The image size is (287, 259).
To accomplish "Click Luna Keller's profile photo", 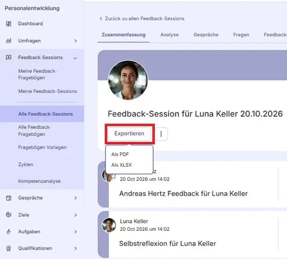I will tap(128, 80).
